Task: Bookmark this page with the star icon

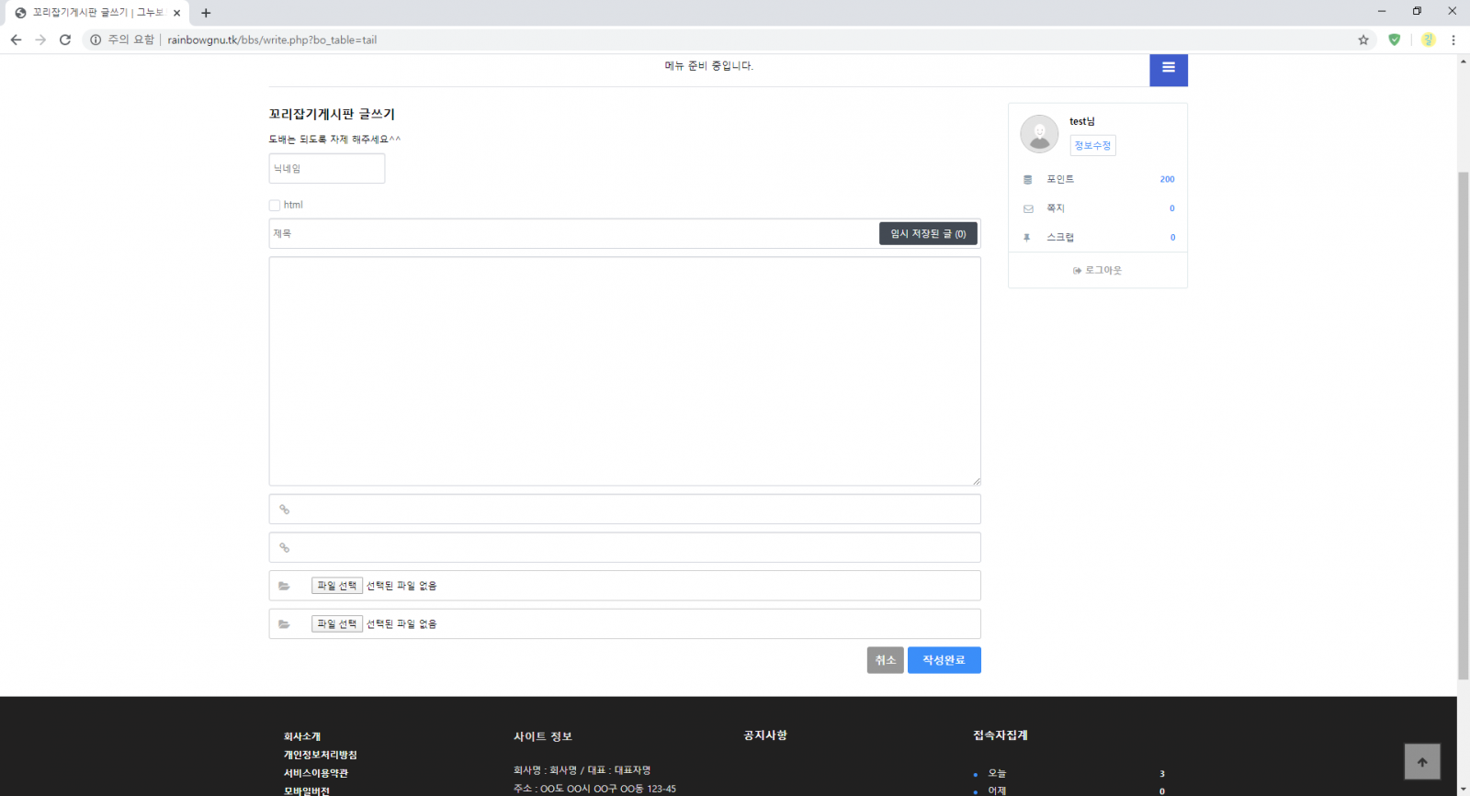Action: point(1363,39)
